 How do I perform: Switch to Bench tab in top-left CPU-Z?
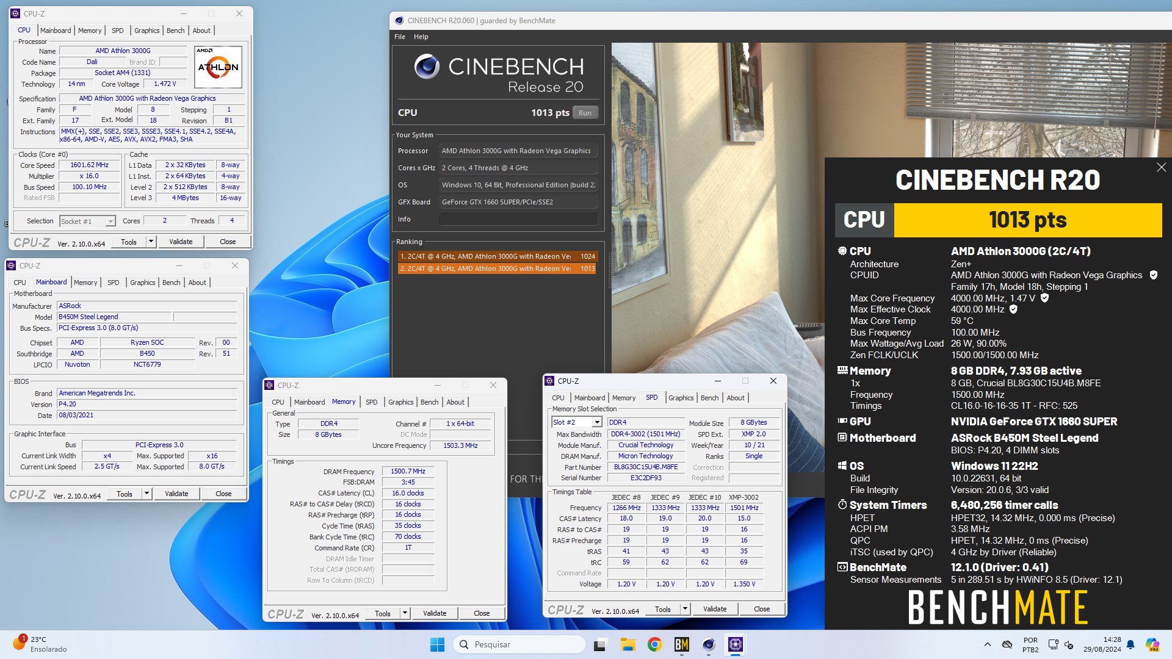pos(175,31)
